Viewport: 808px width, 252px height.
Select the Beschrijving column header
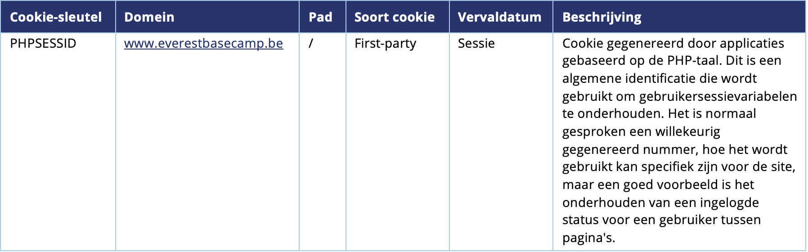(602, 17)
